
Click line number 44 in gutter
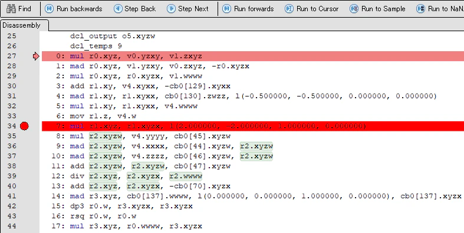(x=12, y=227)
